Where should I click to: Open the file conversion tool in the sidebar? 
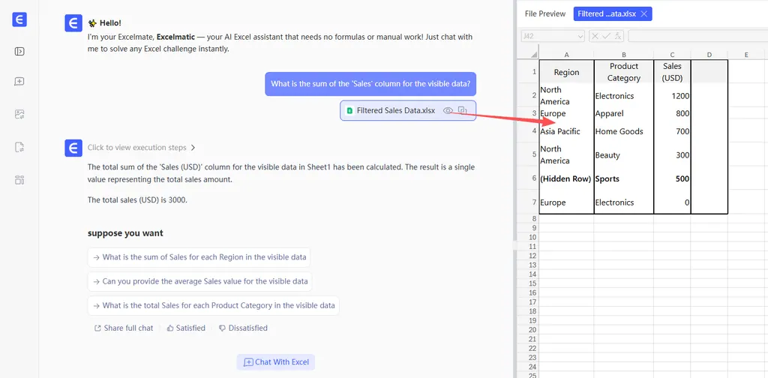click(x=19, y=147)
